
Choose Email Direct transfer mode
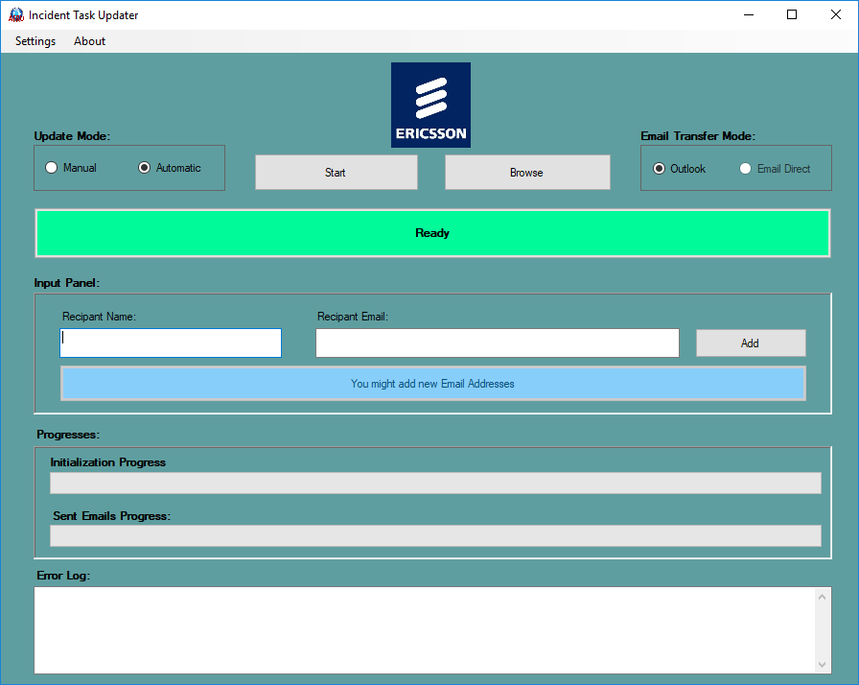(x=746, y=169)
